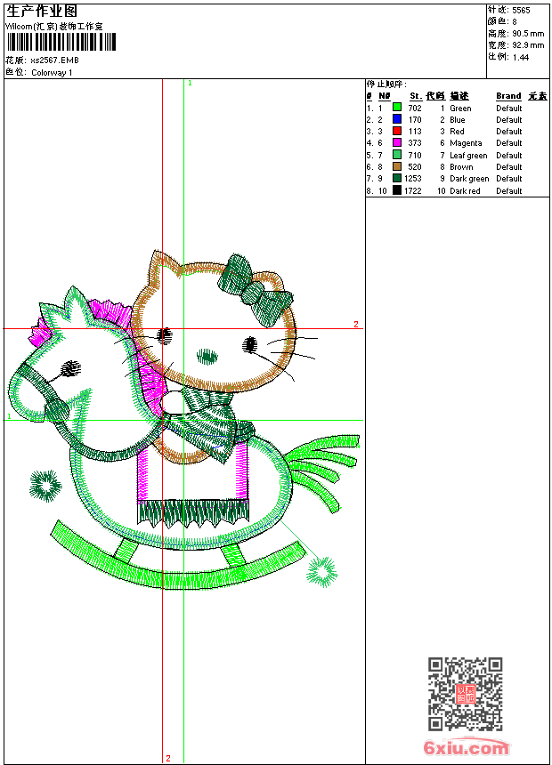
Task: Click the barcode under the Wilcom title
Action: click(53, 43)
